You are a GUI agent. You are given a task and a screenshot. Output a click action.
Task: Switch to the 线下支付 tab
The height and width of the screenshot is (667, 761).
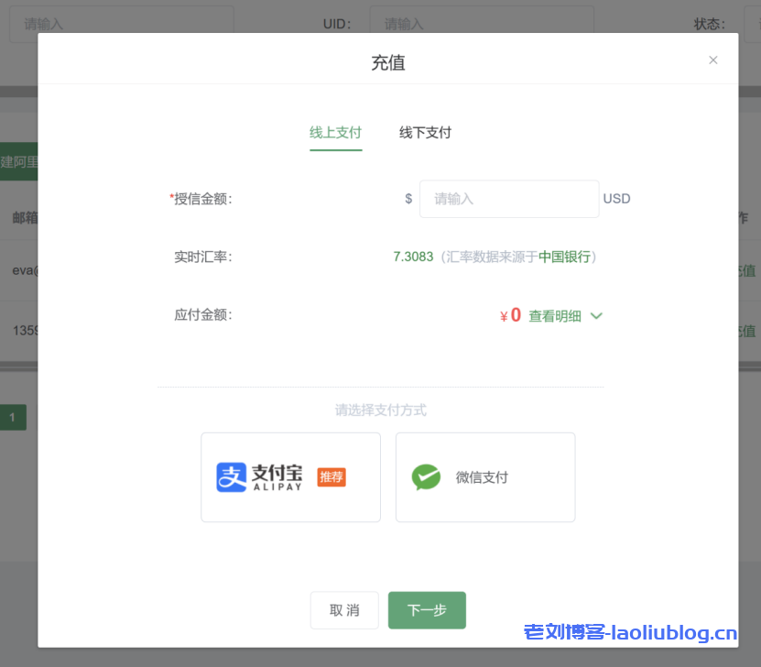pos(425,132)
